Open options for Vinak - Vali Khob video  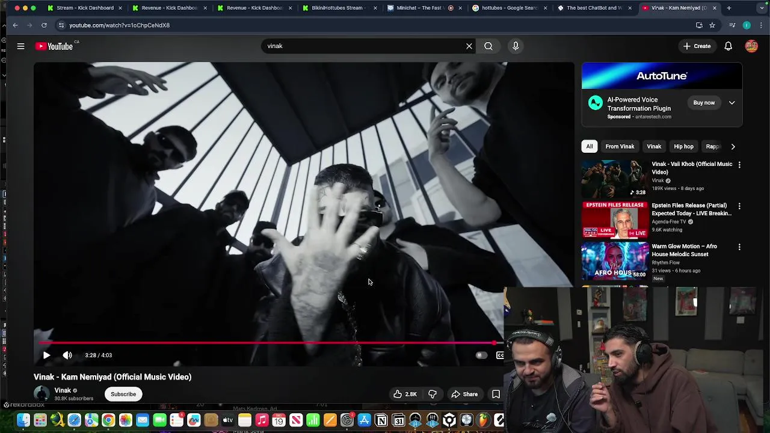(739, 165)
